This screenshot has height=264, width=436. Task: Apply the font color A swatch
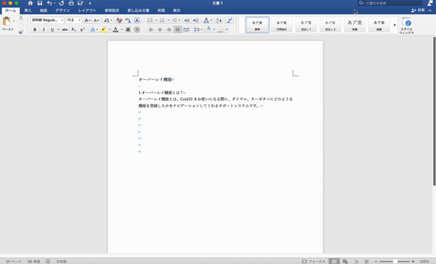116,30
